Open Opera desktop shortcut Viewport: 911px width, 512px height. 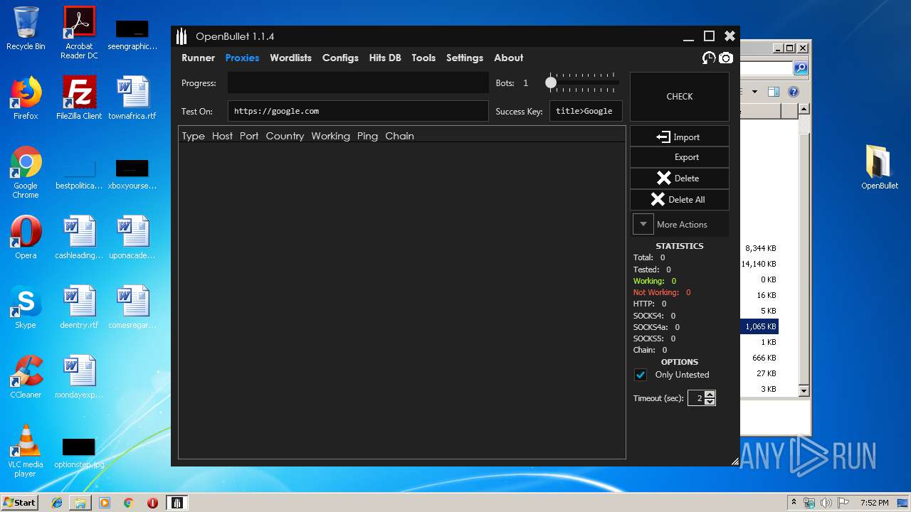click(x=26, y=238)
